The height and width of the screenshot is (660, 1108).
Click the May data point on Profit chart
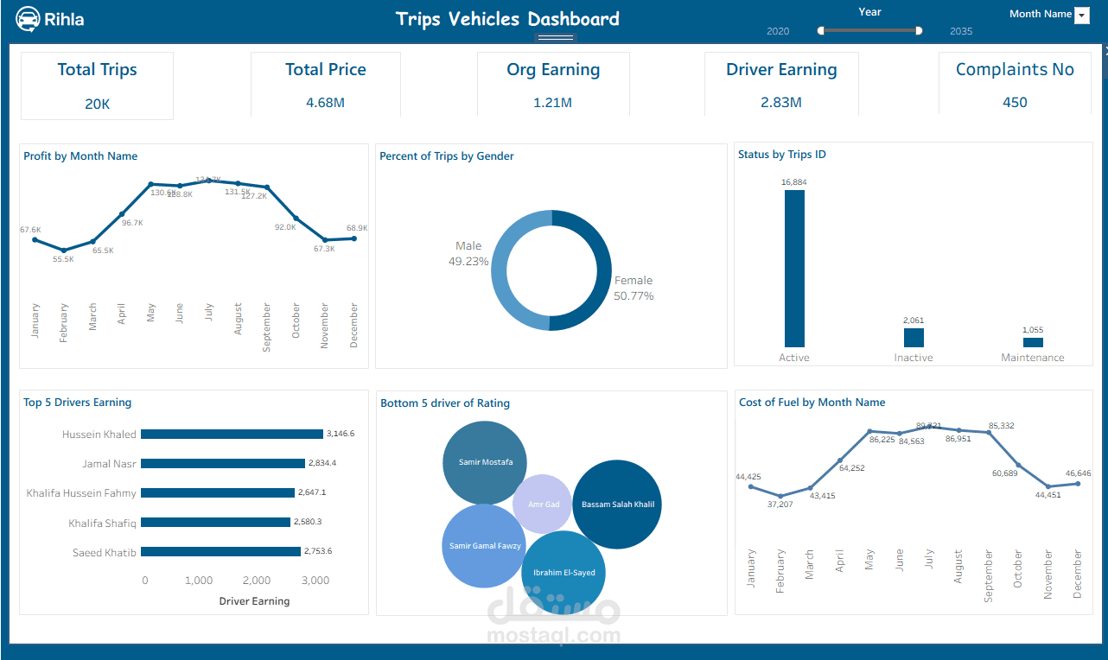tap(149, 185)
